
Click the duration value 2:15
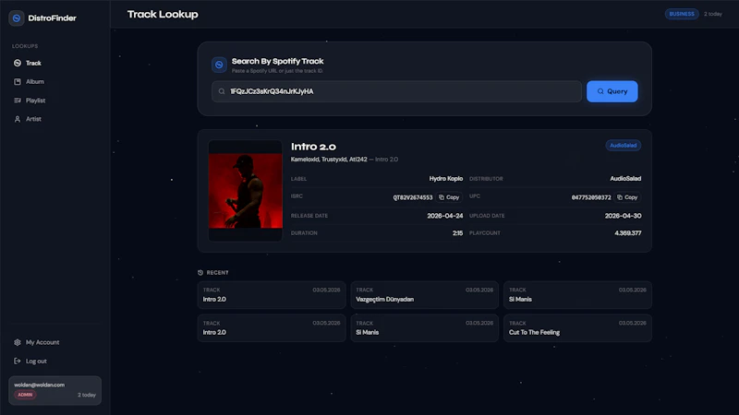click(x=457, y=233)
